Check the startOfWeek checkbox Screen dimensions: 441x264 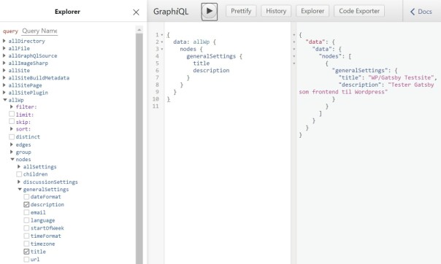tap(26, 228)
